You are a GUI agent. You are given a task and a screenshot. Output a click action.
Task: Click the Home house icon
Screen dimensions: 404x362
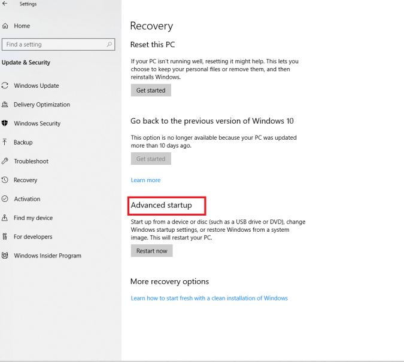point(5,26)
